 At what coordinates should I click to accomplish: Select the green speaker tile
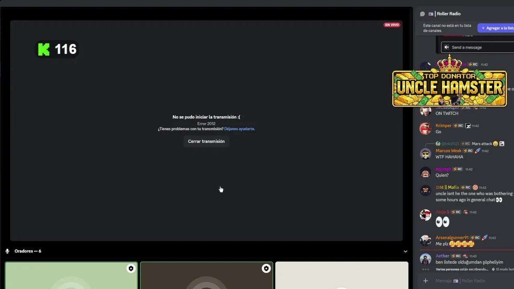[x=71, y=275]
